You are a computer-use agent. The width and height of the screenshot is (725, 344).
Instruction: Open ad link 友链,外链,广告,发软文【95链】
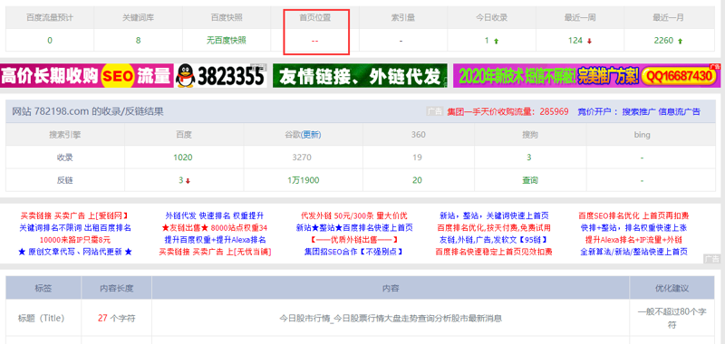[x=494, y=240]
